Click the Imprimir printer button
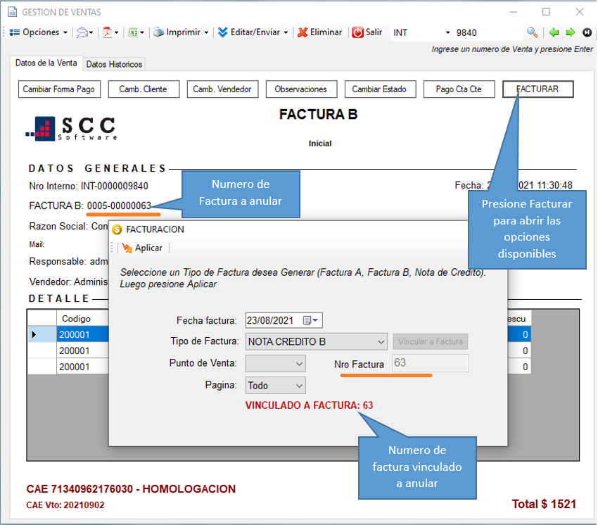Screen dimensions: 598x525 tap(181, 32)
